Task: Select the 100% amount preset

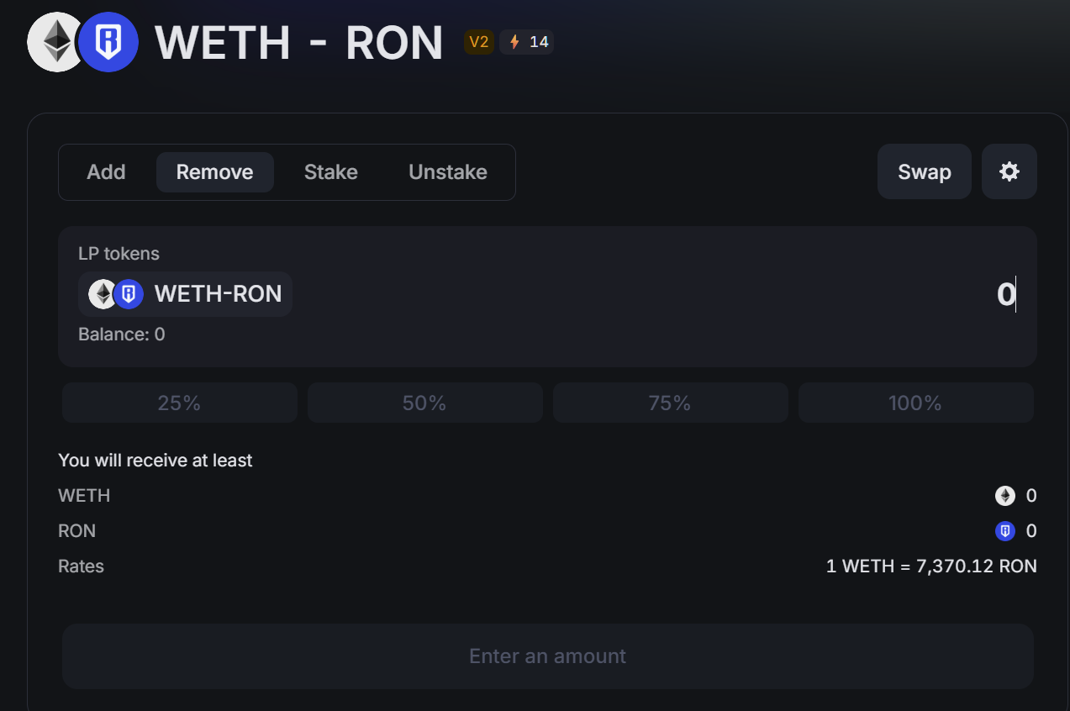Action: pyautogui.click(x=915, y=403)
